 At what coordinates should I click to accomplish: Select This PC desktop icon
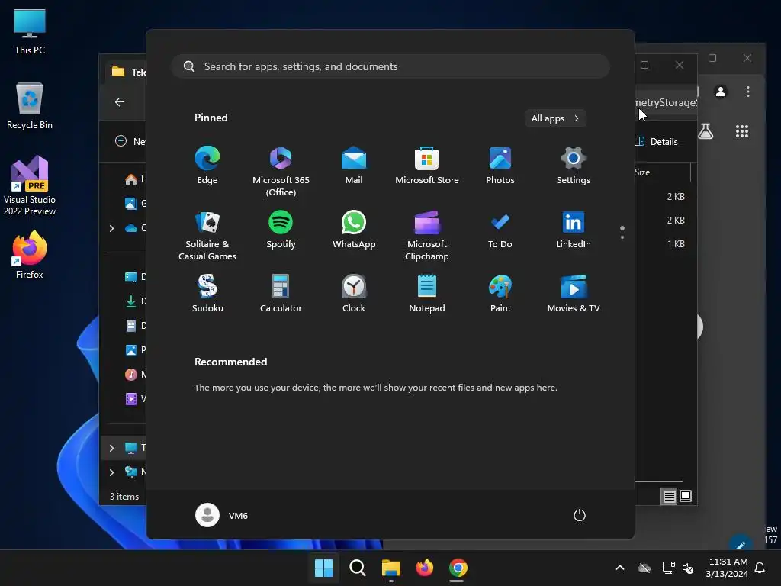[x=30, y=32]
